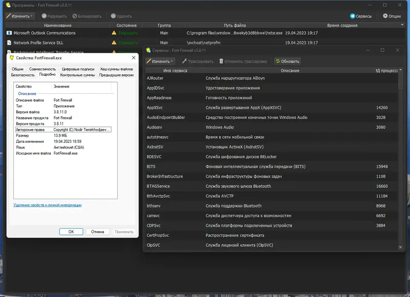Switch to the Безопасность tab
This screenshot has width=410, height=297.
point(23,75)
